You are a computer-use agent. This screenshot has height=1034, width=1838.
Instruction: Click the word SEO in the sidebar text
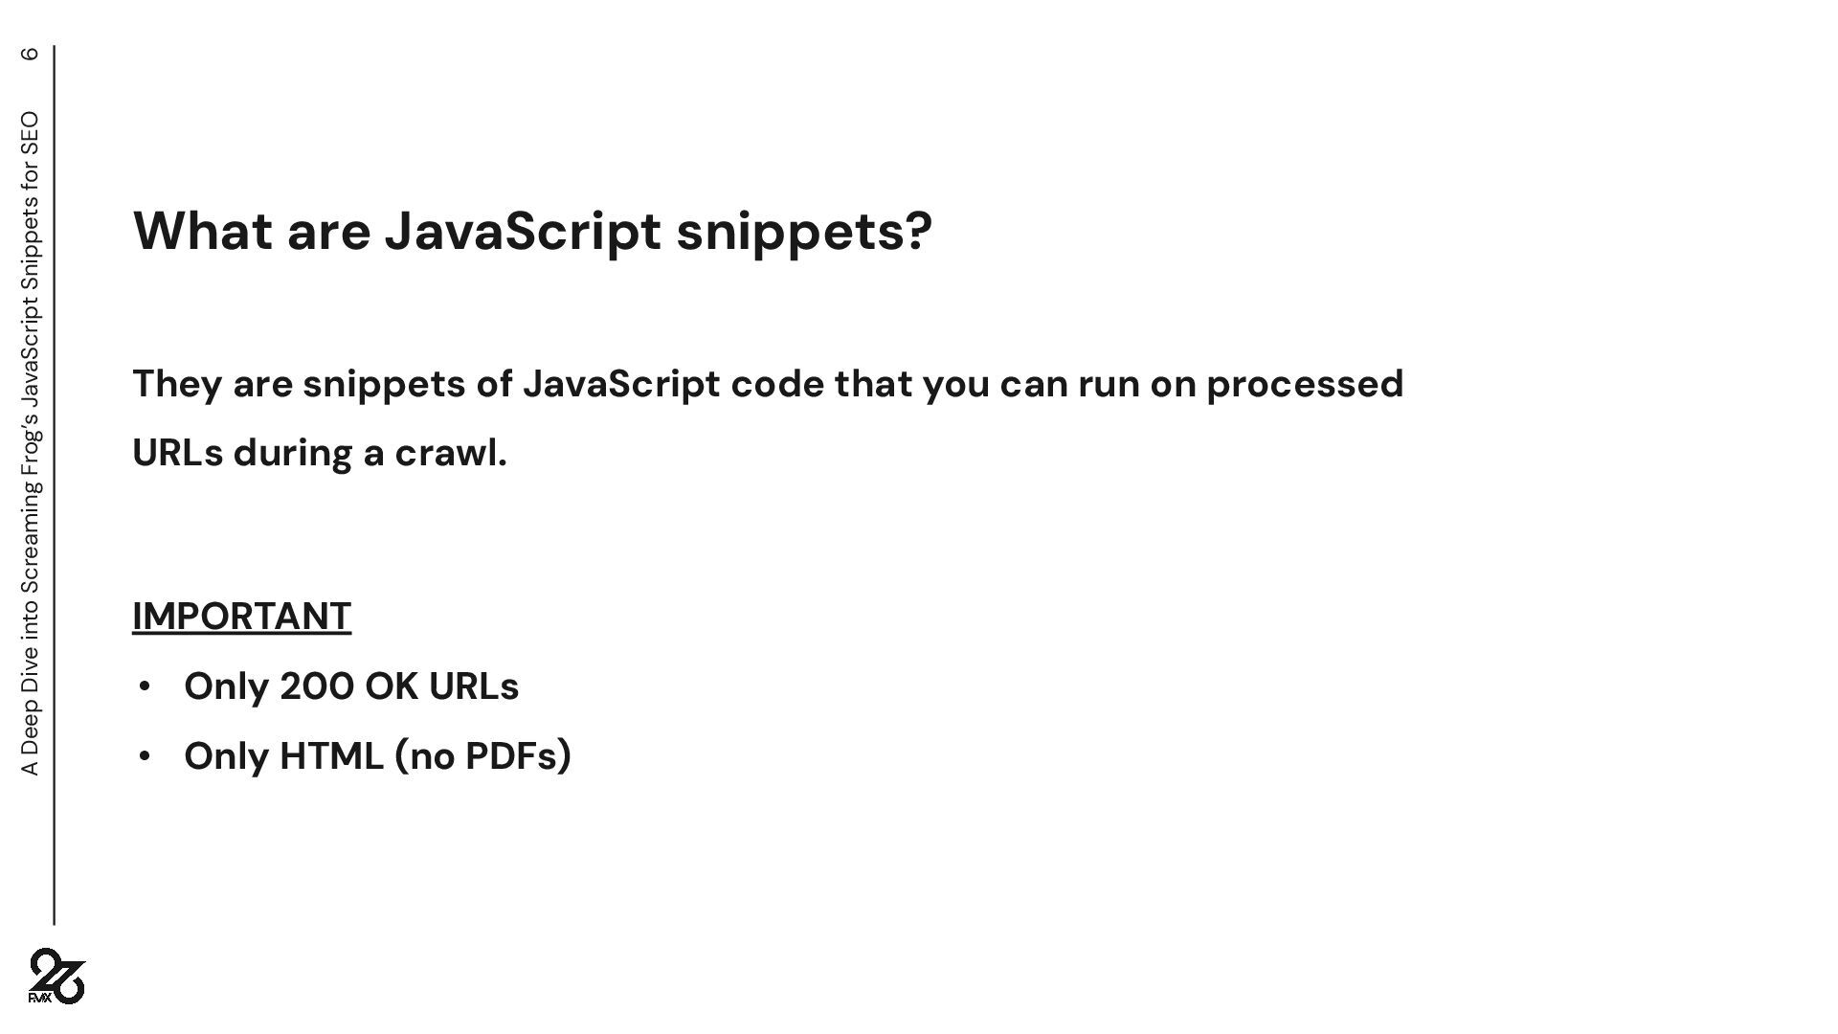30,133
